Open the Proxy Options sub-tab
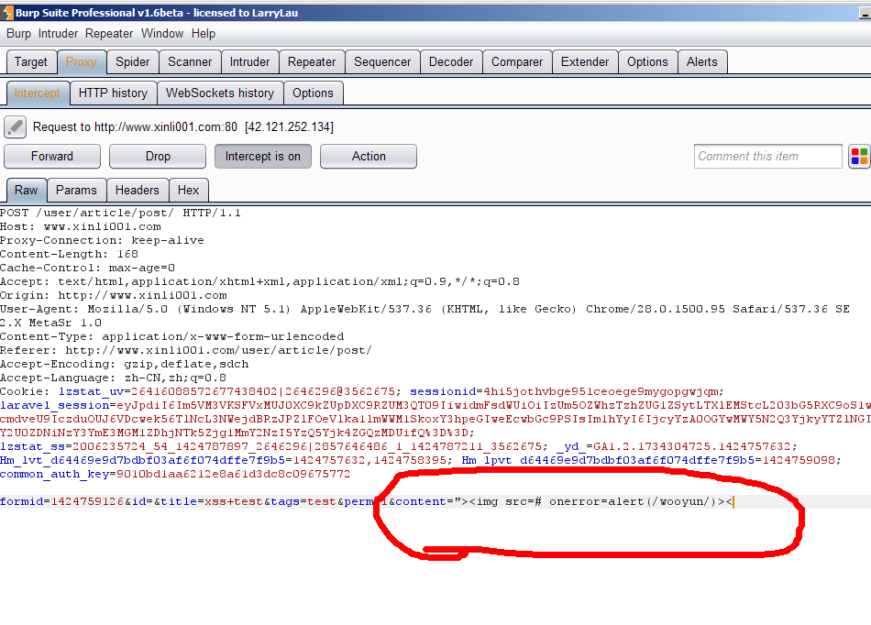The width and height of the screenshot is (871, 625). pyautogui.click(x=314, y=93)
